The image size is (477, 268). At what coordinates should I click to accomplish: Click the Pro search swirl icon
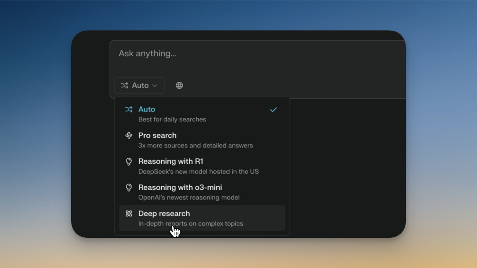tap(129, 136)
